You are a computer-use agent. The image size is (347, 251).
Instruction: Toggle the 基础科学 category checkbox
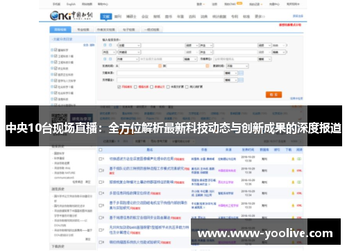pos(56,50)
